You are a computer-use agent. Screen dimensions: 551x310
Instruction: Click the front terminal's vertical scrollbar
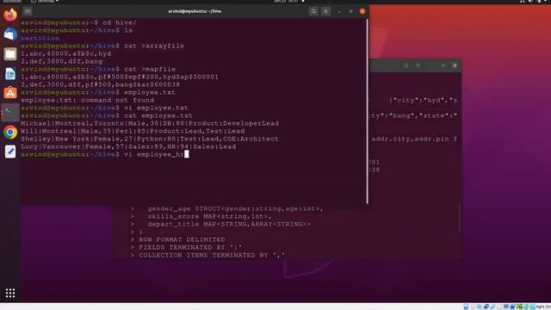(368, 111)
